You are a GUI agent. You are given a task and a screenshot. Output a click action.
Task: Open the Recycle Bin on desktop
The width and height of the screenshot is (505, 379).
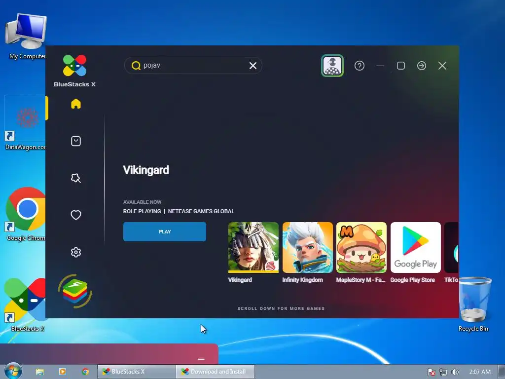click(x=474, y=304)
